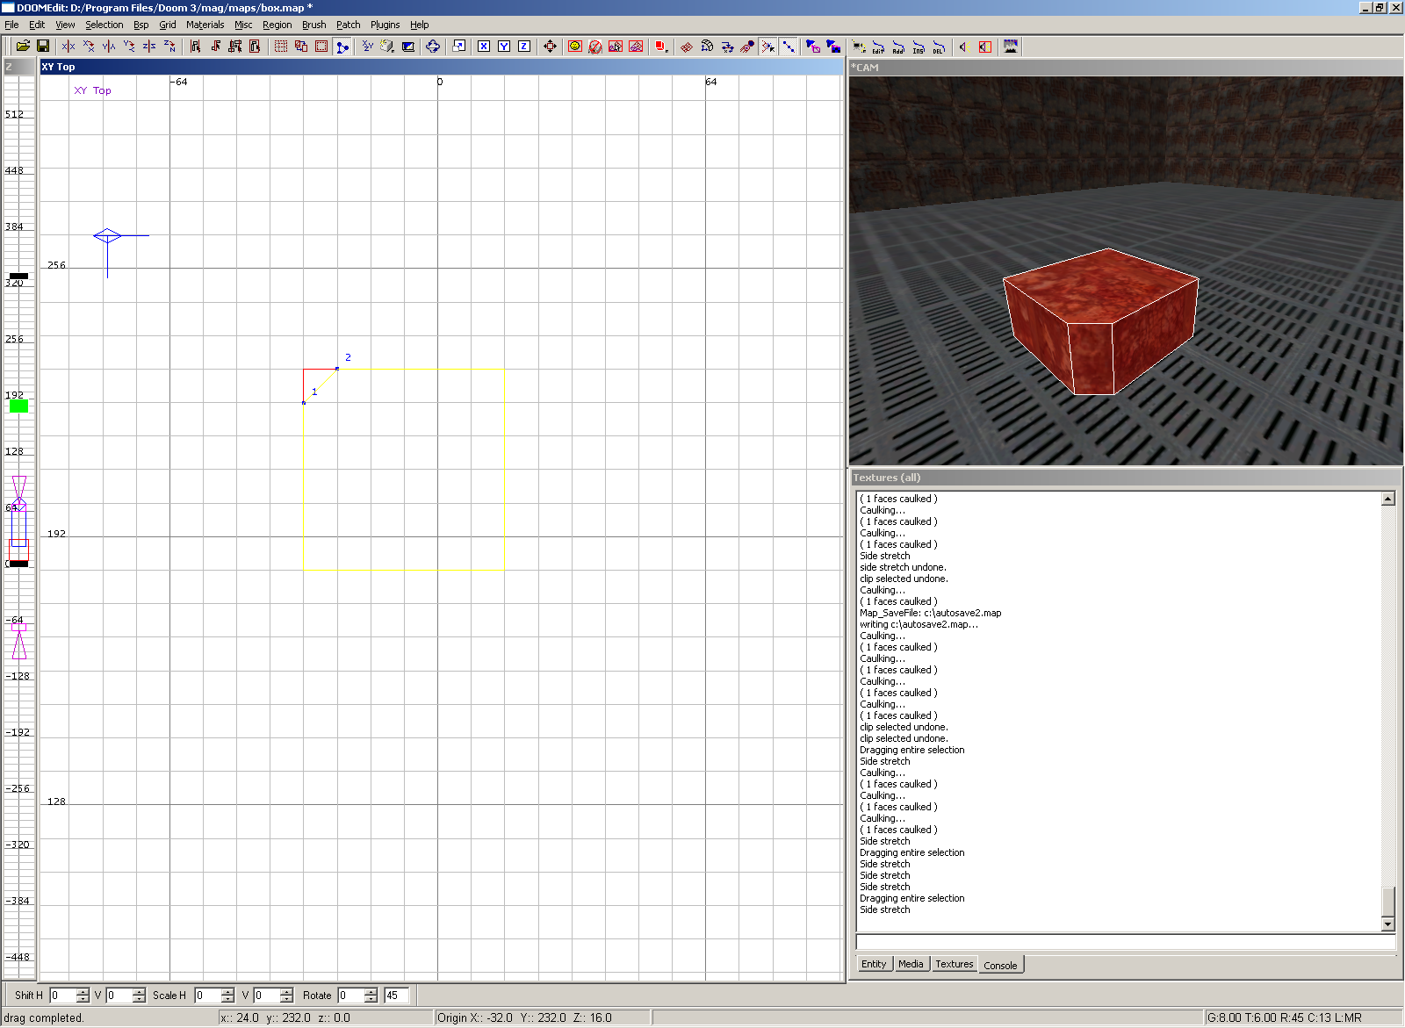Click the red dashed grid toolbar icon
This screenshot has height=1028, width=1405.
[281, 47]
